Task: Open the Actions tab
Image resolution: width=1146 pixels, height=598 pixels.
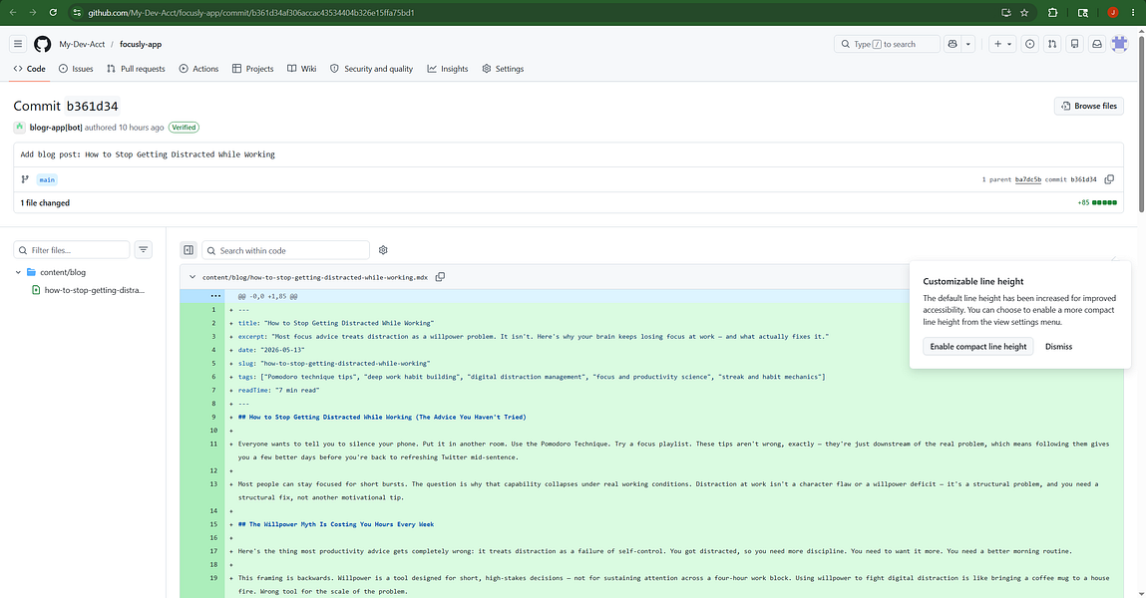Action: click(x=198, y=69)
